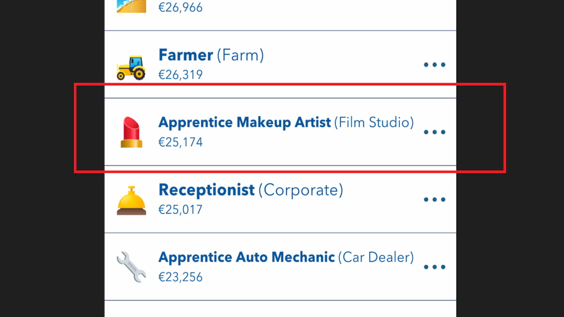Open the Receptionist job options menu
This screenshot has width=564, height=317.
[x=434, y=199]
